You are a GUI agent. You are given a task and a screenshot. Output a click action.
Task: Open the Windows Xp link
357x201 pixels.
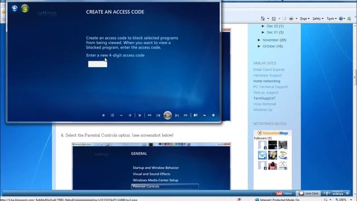[x=263, y=109]
